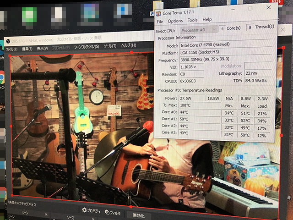The image size is (293, 220).
Task: Click the core count field showing 4
Action: click(222, 28)
